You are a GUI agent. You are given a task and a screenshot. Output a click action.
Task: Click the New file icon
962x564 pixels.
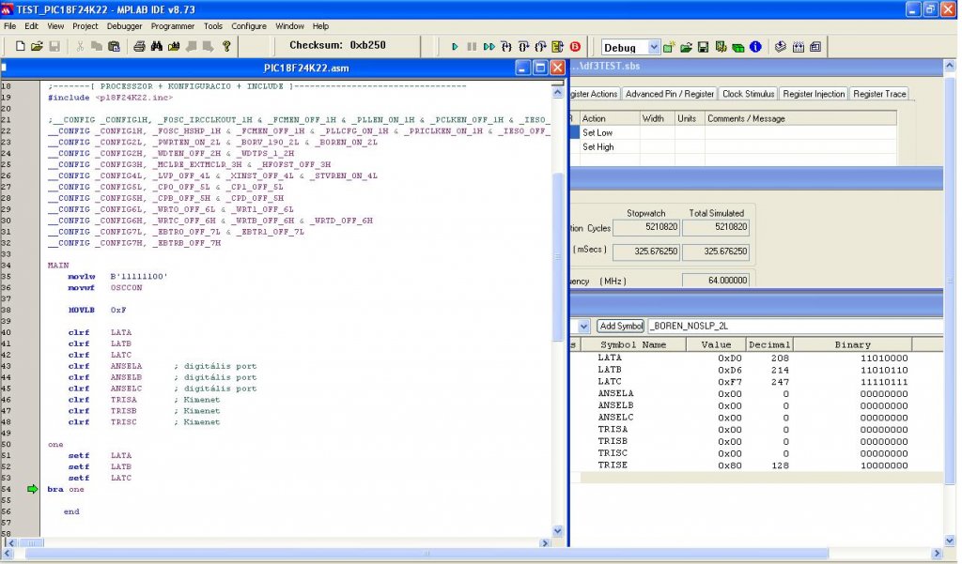19,47
